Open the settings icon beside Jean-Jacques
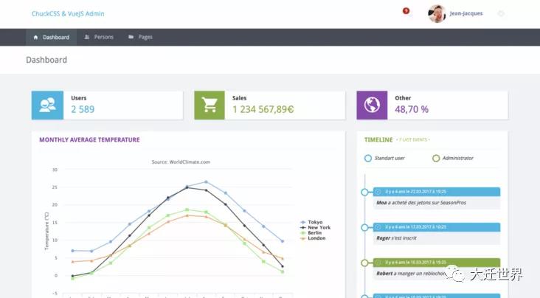The width and height of the screenshot is (540, 298). (501, 13)
